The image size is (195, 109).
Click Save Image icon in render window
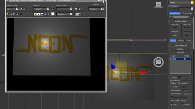pos(7,14)
